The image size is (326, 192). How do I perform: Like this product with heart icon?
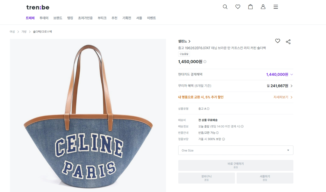277,41
